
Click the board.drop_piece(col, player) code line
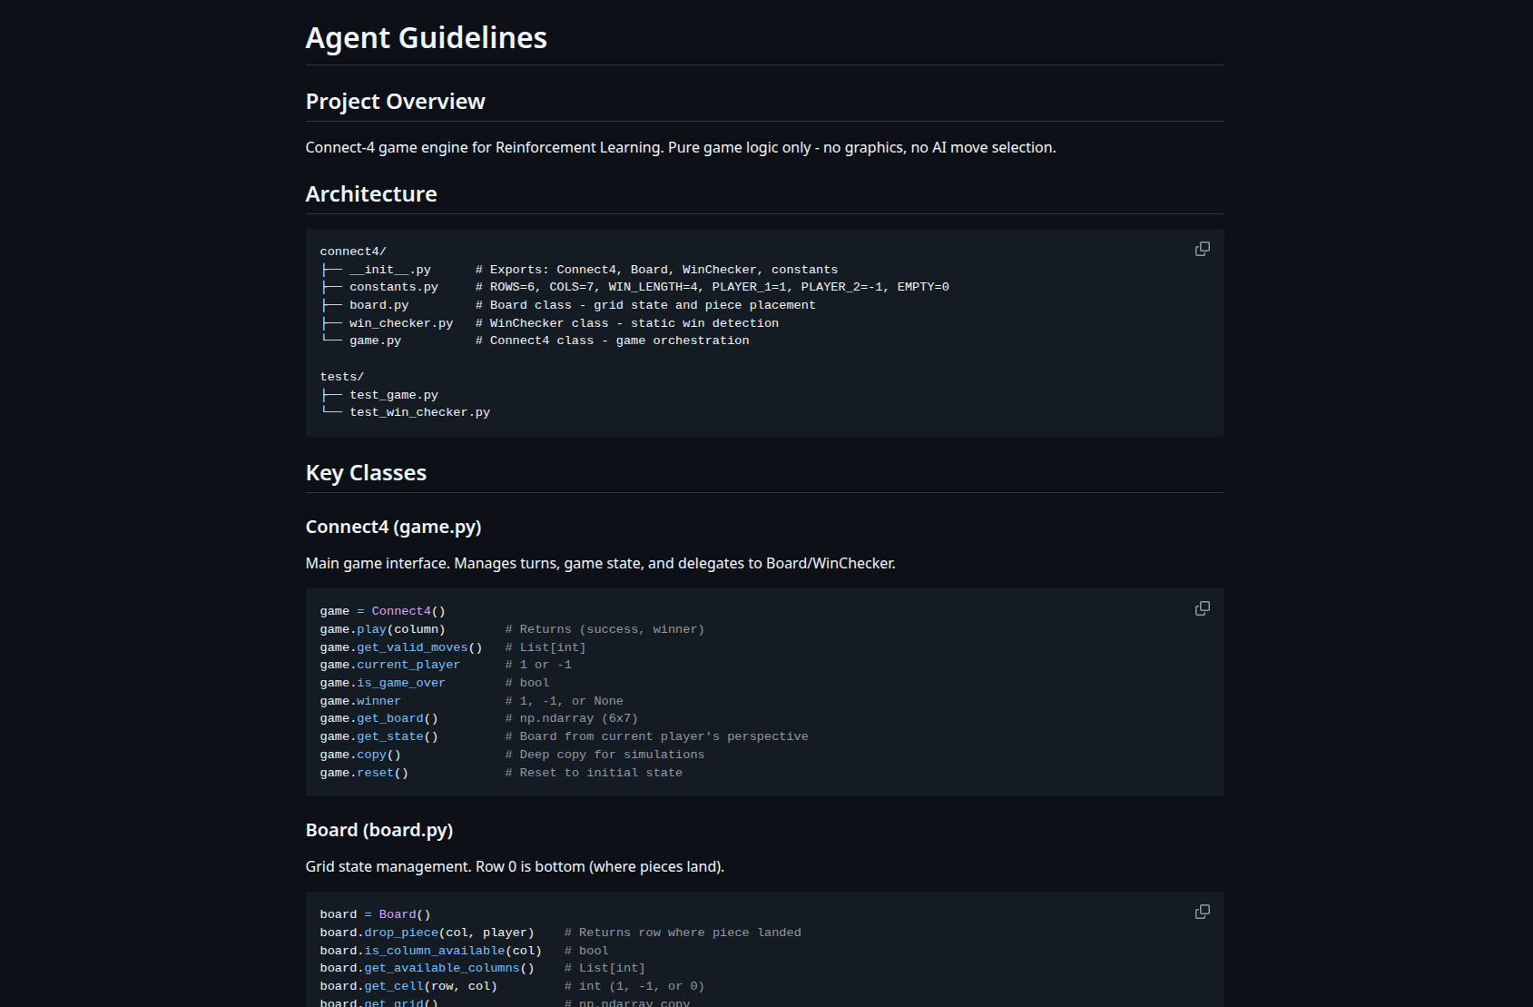427,933
